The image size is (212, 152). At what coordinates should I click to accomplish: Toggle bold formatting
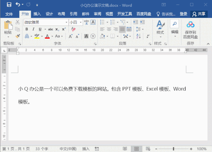[27, 29]
